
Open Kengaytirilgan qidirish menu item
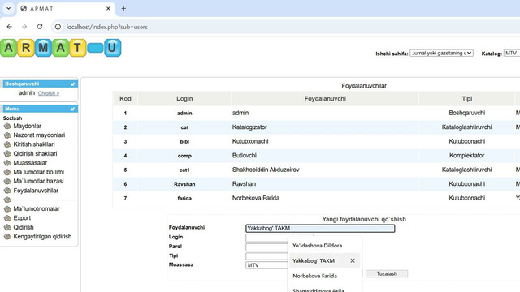(42, 237)
